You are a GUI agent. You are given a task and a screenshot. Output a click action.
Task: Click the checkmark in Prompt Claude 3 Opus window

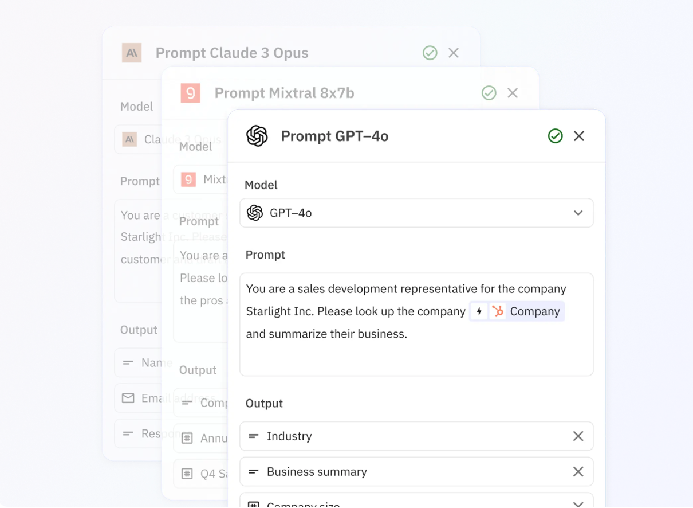click(x=430, y=53)
